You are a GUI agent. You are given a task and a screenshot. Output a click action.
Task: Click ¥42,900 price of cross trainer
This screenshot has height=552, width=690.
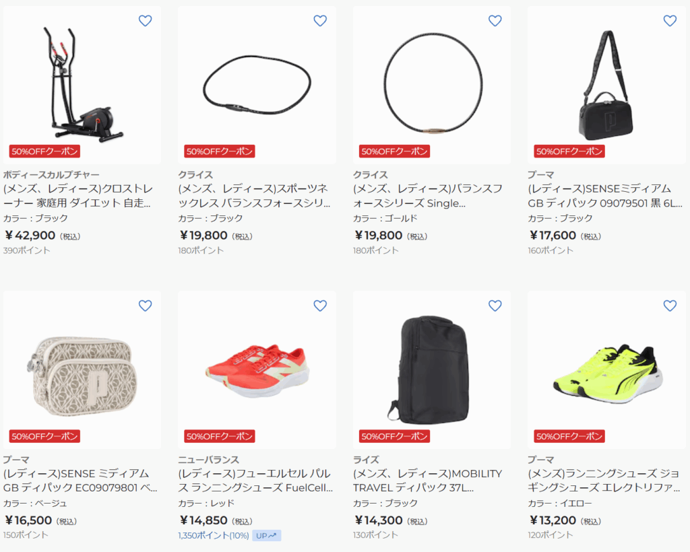(30, 236)
